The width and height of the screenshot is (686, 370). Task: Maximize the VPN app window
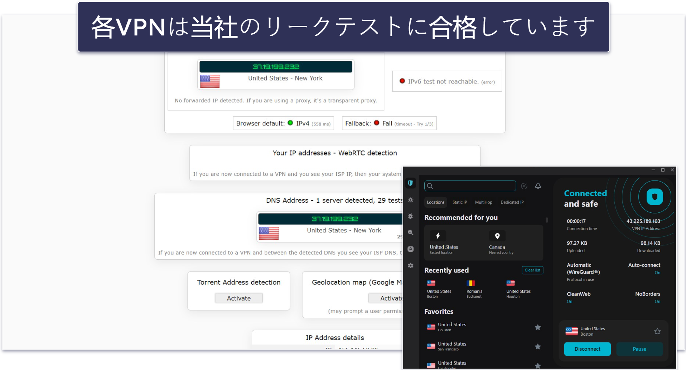[x=663, y=170]
